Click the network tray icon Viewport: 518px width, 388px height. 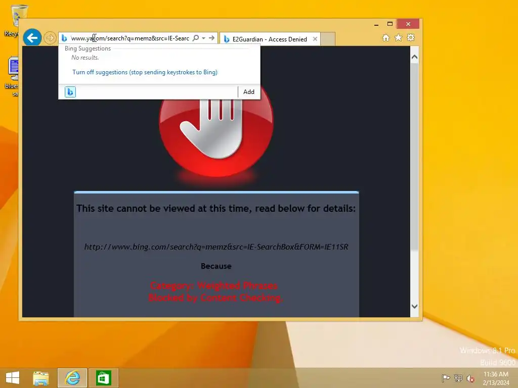pos(458,378)
